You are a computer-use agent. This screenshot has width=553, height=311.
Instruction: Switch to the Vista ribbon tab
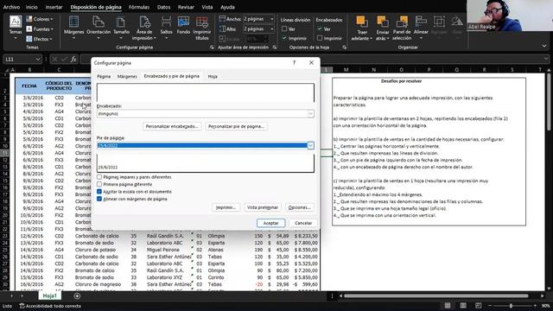207,7
